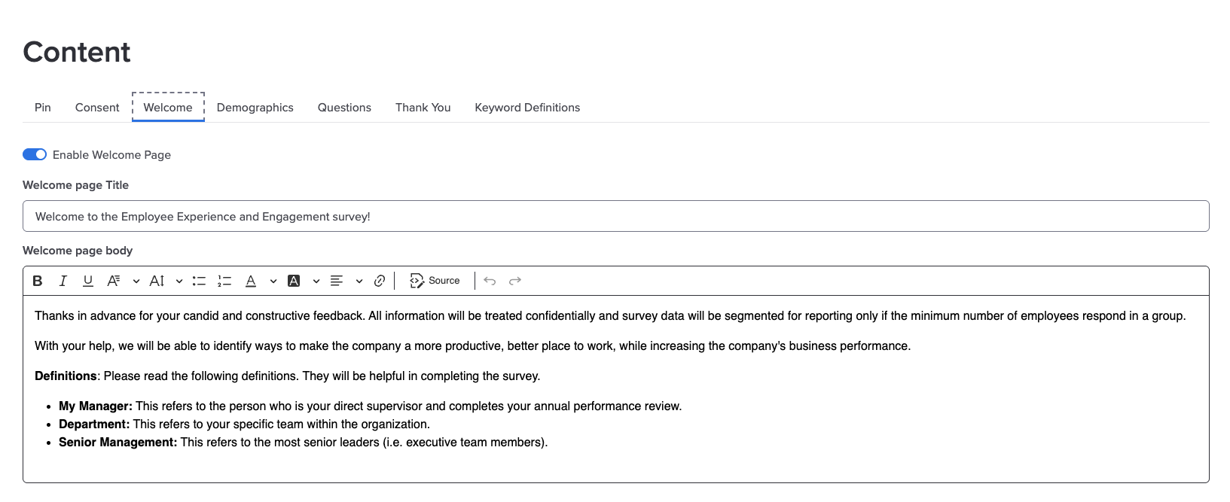Undo the last edit
This screenshot has width=1230, height=502.
point(490,281)
